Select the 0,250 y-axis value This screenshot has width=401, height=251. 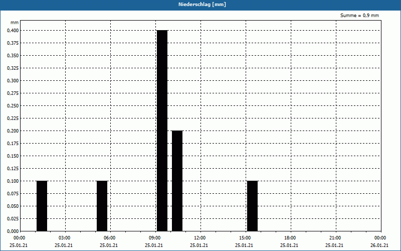coord(13,106)
